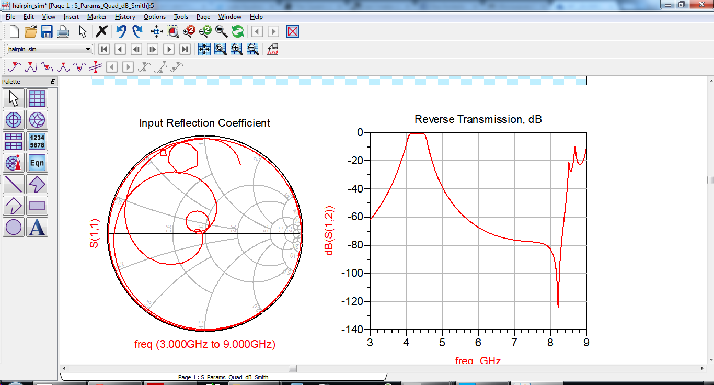Select the polyline drawing tool
The width and height of the screenshot is (714, 385).
click(14, 206)
